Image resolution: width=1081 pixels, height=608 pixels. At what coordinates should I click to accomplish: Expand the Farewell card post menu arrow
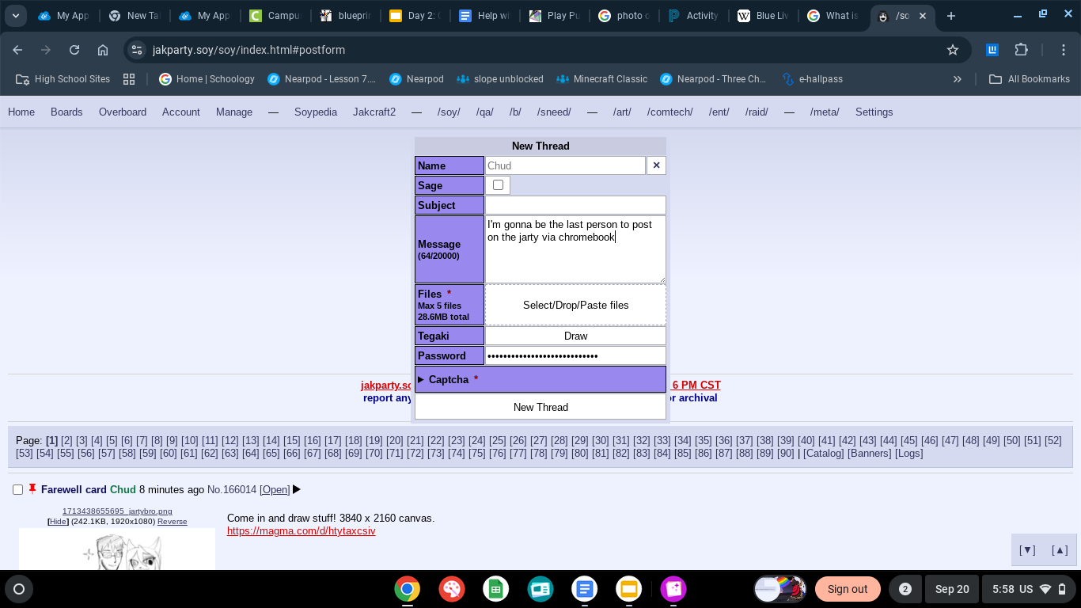pos(297,490)
